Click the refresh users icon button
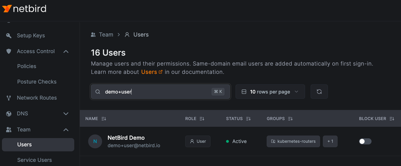401x166 pixels. pyautogui.click(x=319, y=92)
